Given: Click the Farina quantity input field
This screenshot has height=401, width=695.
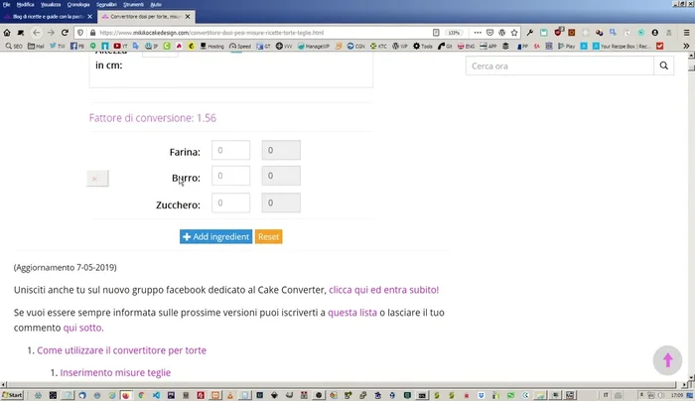Looking at the screenshot, I should pos(230,151).
